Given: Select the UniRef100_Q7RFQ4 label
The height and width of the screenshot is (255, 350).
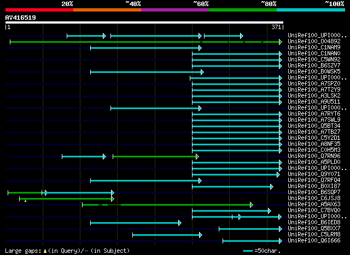Looking at the screenshot, I should 314,180.
